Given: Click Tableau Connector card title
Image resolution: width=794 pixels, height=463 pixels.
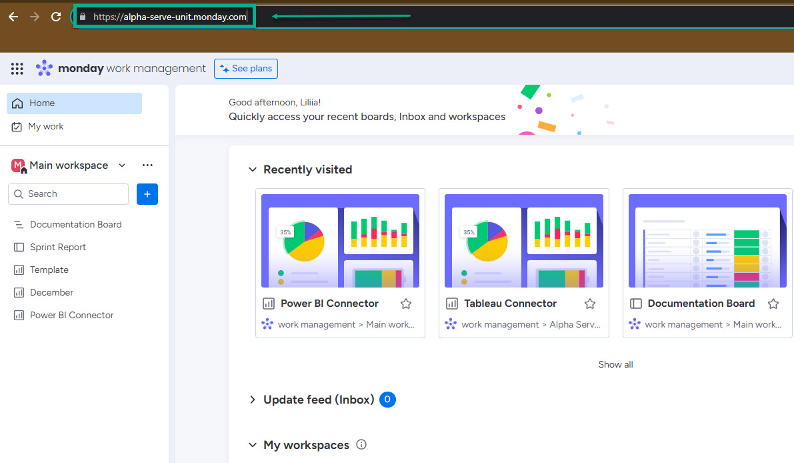Looking at the screenshot, I should (511, 304).
